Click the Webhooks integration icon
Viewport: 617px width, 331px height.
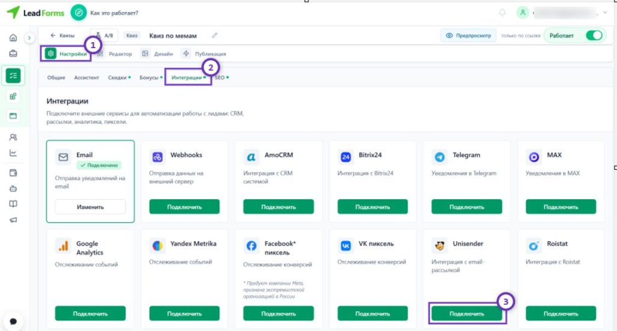coord(157,157)
